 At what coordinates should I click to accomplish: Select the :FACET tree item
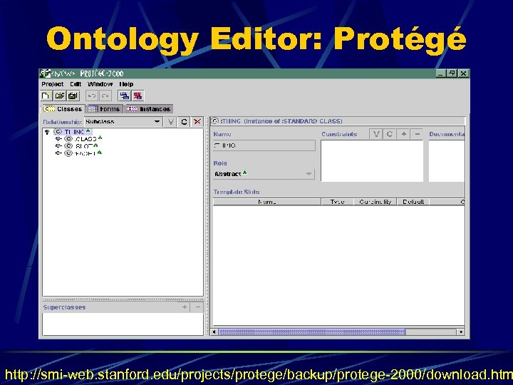pyautogui.click(x=85, y=153)
